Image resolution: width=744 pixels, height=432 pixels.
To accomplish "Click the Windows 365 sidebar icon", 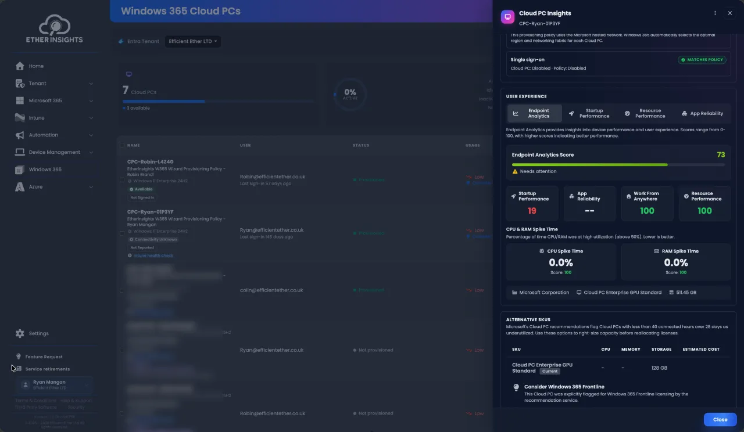I will point(20,170).
